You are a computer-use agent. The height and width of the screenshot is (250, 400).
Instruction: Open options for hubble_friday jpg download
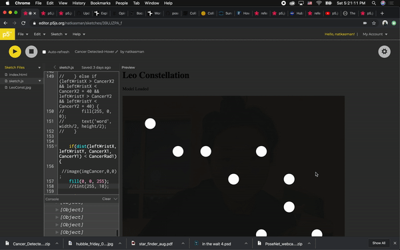[x=120, y=243]
